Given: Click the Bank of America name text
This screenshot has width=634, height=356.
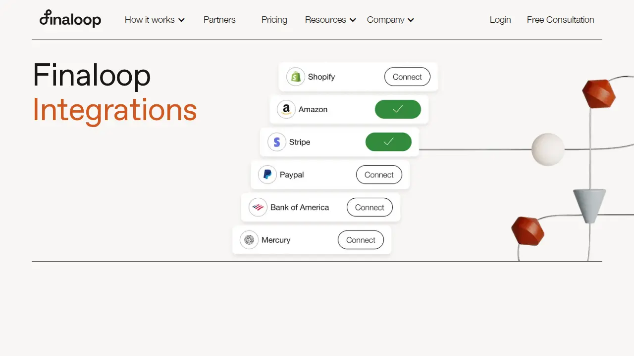Looking at the screenshot, I should [x=300, y=207].
